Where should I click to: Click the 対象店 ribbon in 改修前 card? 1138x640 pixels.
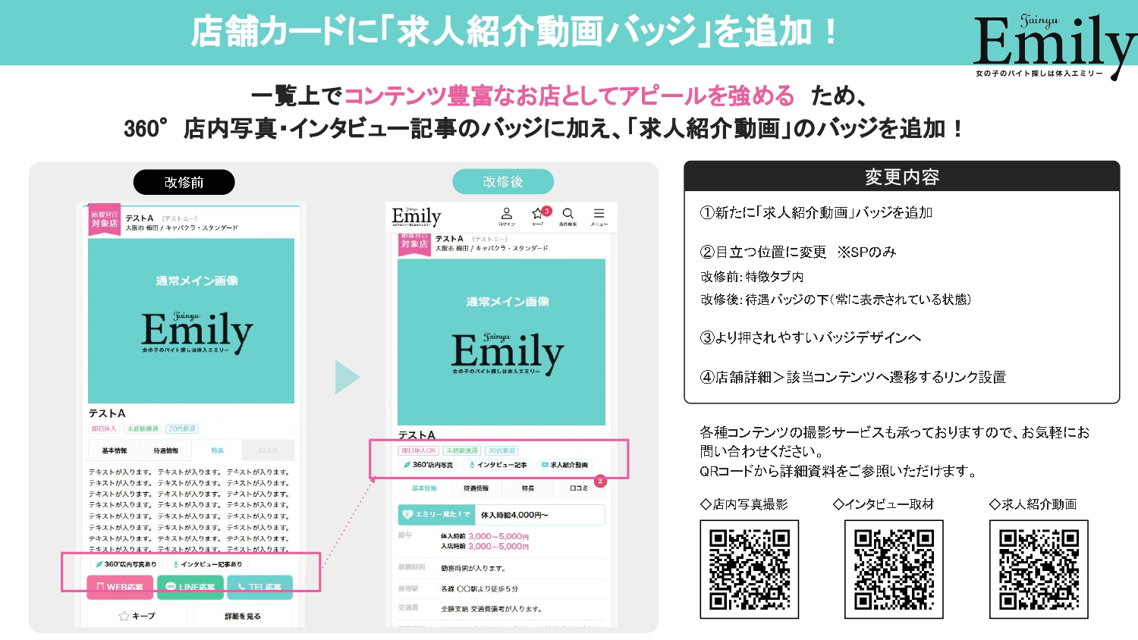click(105, 219)
